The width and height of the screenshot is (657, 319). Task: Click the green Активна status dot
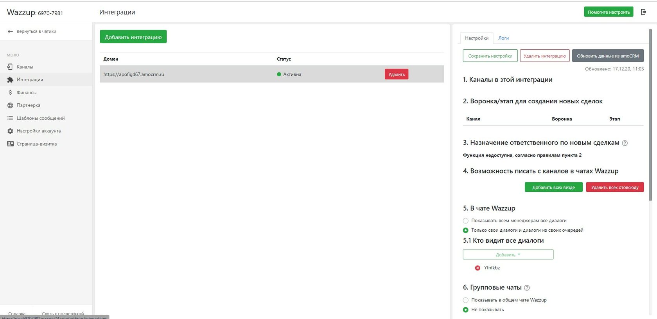click(x=279, y=74)
